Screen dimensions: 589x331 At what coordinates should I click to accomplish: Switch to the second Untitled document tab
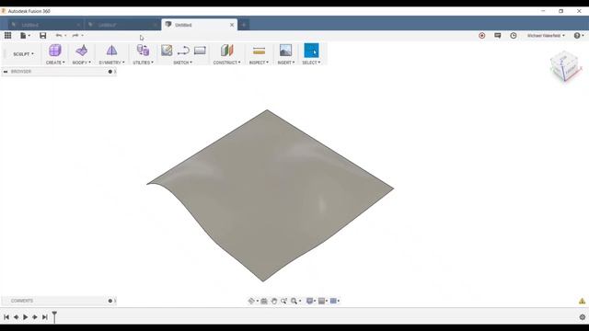click(x=122, y=25)
